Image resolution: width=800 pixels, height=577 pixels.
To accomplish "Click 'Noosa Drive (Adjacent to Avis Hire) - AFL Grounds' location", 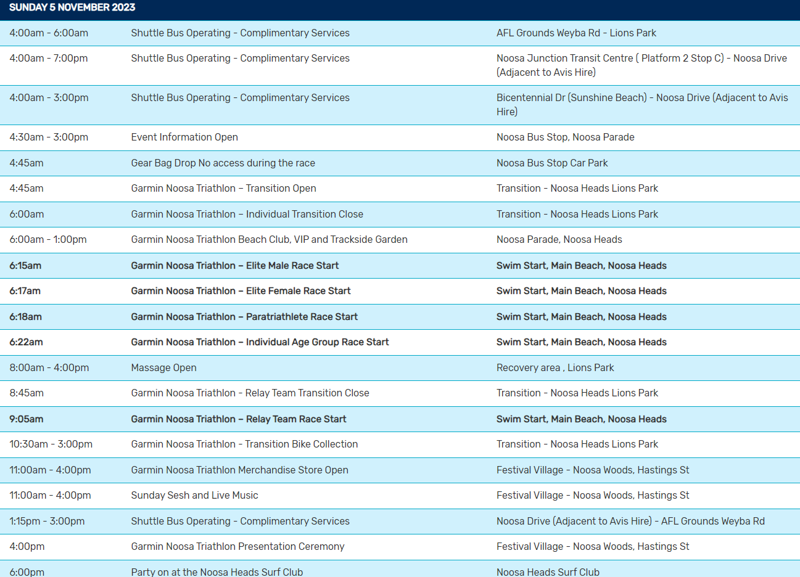I will point(630,522).
